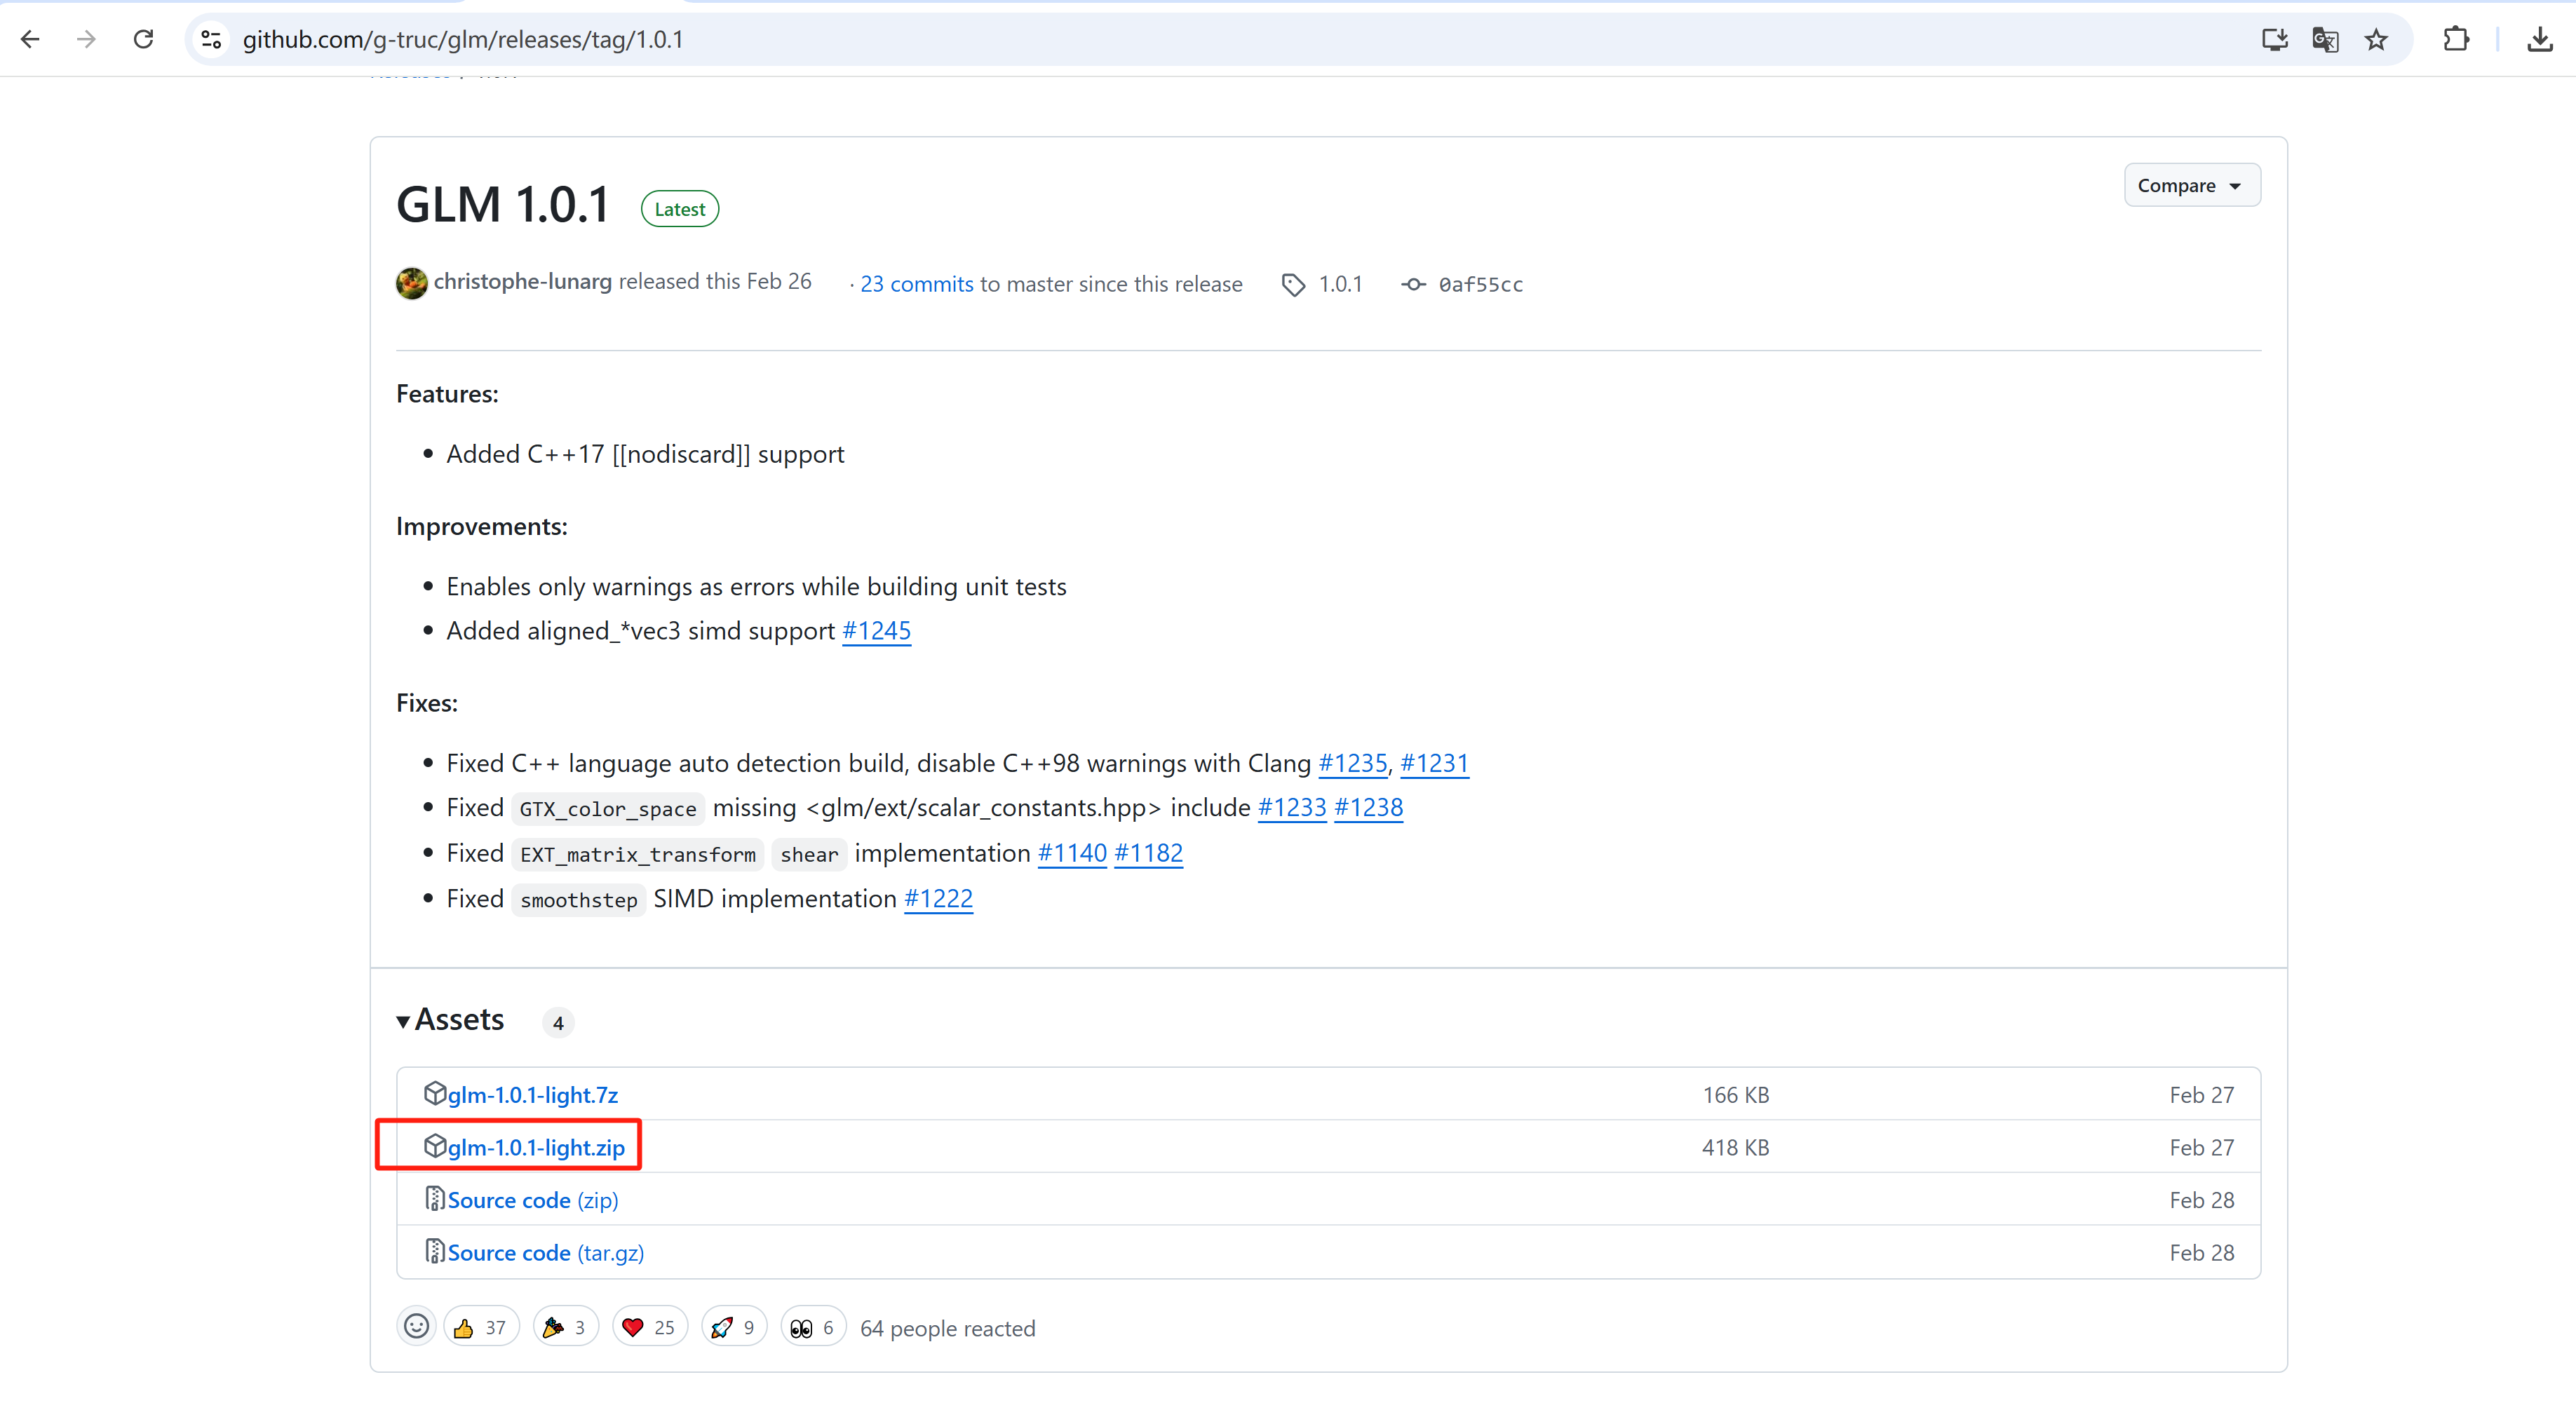
Task: Open the 23 commits link
Action: coord(916,284)
